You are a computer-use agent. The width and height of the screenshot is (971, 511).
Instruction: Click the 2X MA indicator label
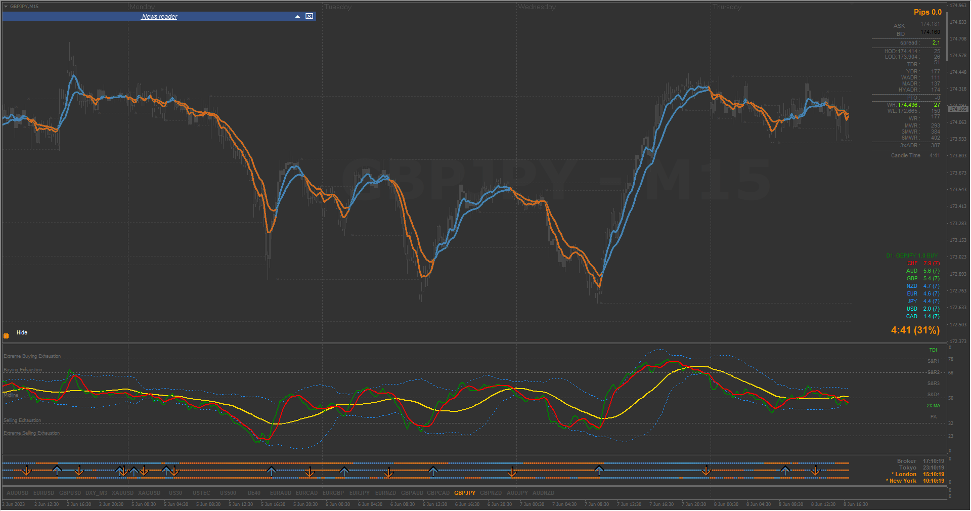pyautogui.click(x=933, y=406)
